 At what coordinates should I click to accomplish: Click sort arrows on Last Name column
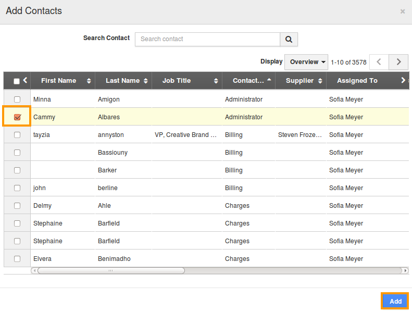[146, 81]
